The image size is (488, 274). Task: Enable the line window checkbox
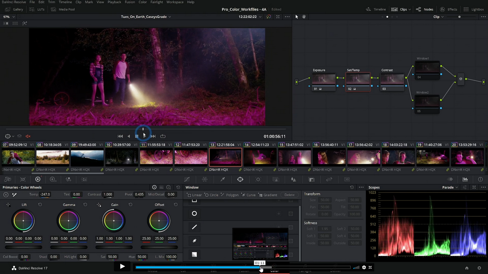click(x=291, y=227)
